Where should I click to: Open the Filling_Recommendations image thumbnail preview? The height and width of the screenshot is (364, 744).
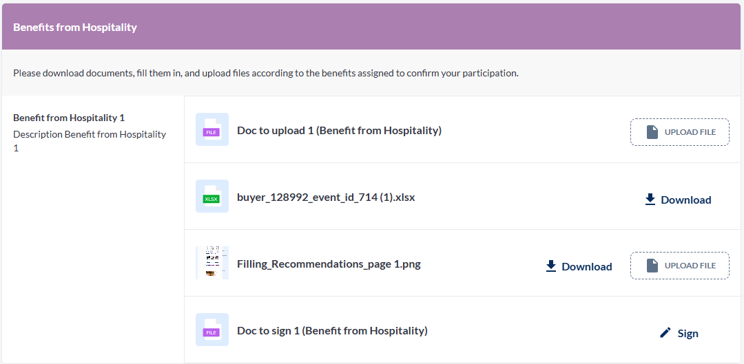tap(212, 264)
